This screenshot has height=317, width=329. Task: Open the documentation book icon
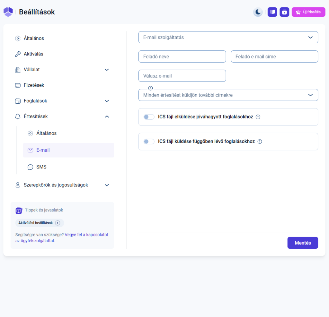pyautogui.click(x=272, y=12)
